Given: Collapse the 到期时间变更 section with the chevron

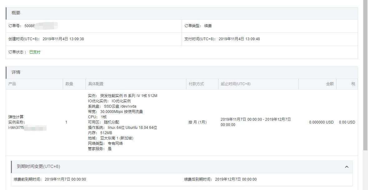Looking at the screenshot, I should (x=347, y=167).
